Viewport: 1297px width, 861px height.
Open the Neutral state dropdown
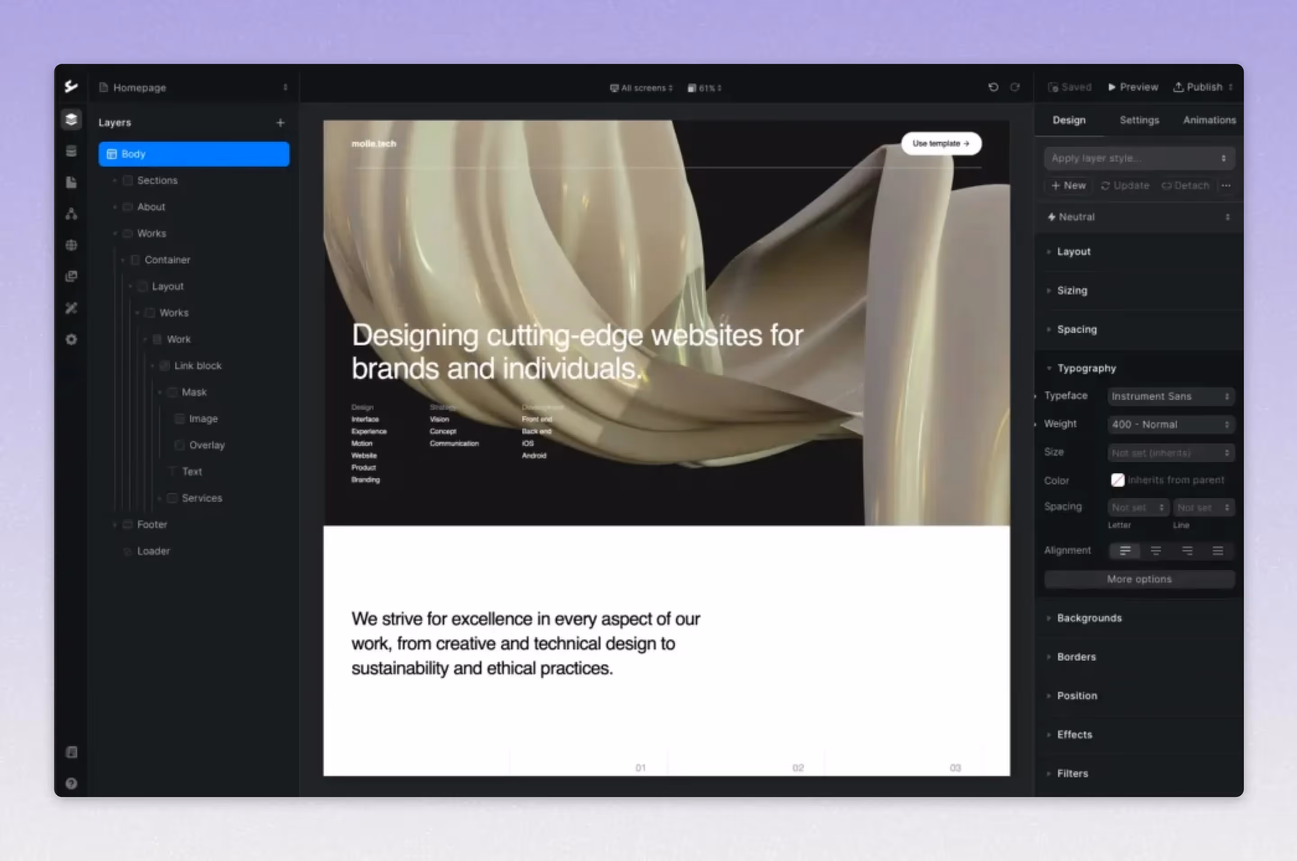click(x=1139, y=217)
